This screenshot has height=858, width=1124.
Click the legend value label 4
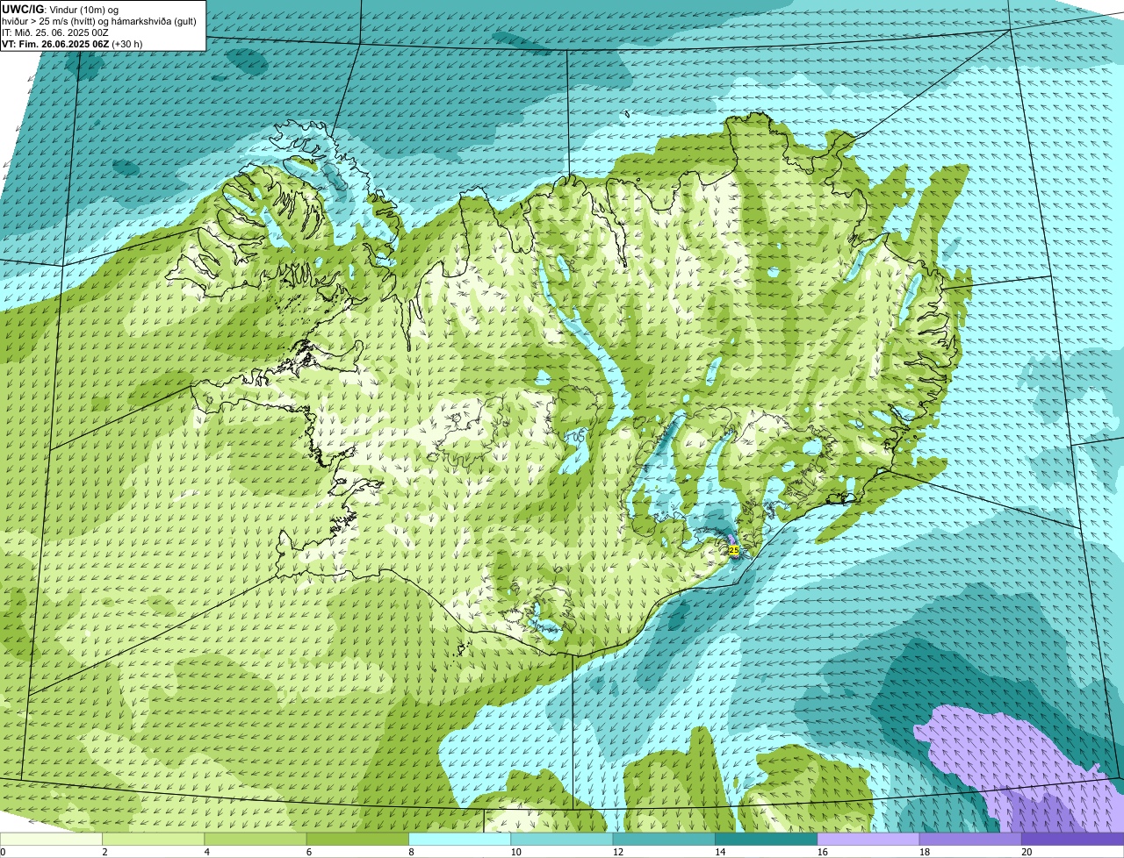click(205, 852)
